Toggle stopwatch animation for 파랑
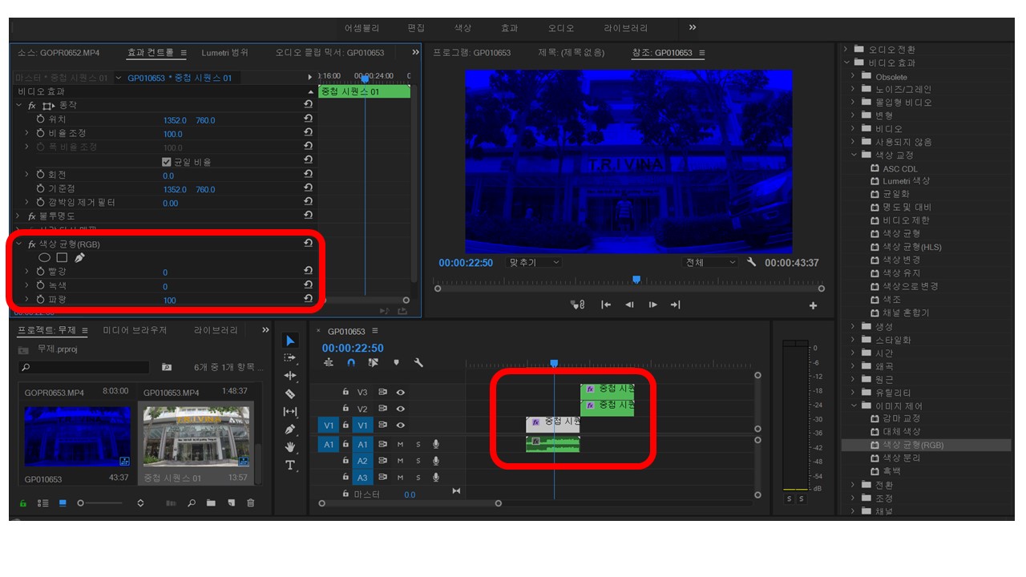Image resolution: width=1026 pixels, height=577 pixels. click(40, 299)
